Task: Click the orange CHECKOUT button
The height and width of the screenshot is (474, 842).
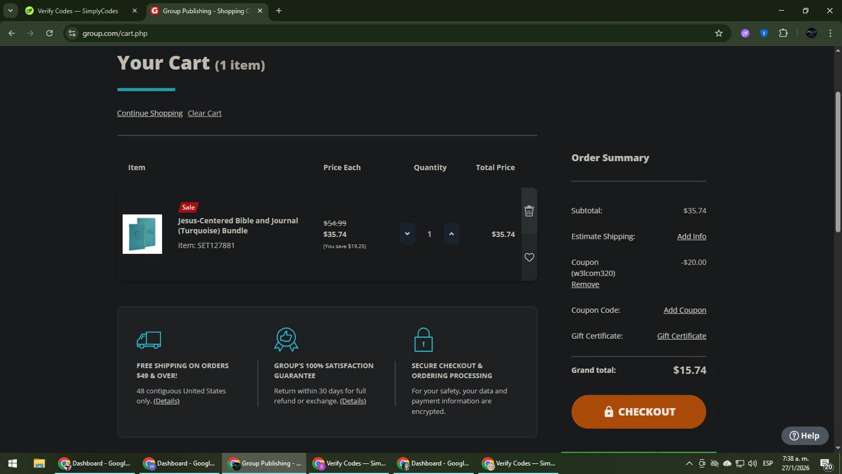Action: 639,412
